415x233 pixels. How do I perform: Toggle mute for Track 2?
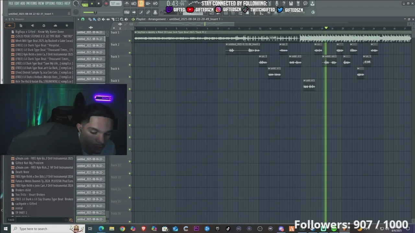pyautogui.click(x=130, y=53)
